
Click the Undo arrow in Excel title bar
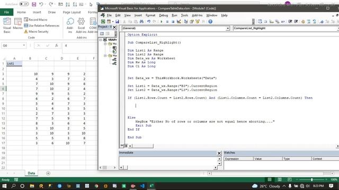pos(41,4)
